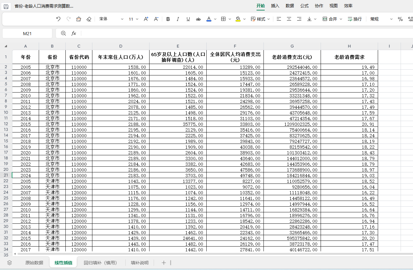The image size is (413, 270).
Task: Click the fx insert function icon
Action: coord(74,33)
